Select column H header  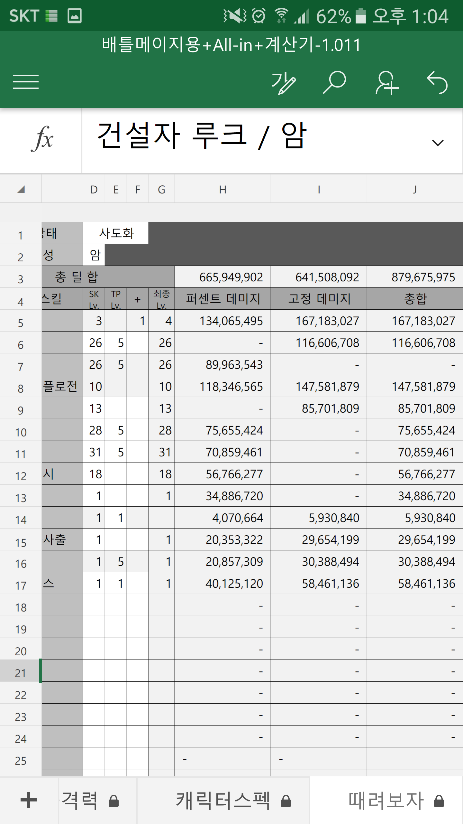[x=222, y=190]
